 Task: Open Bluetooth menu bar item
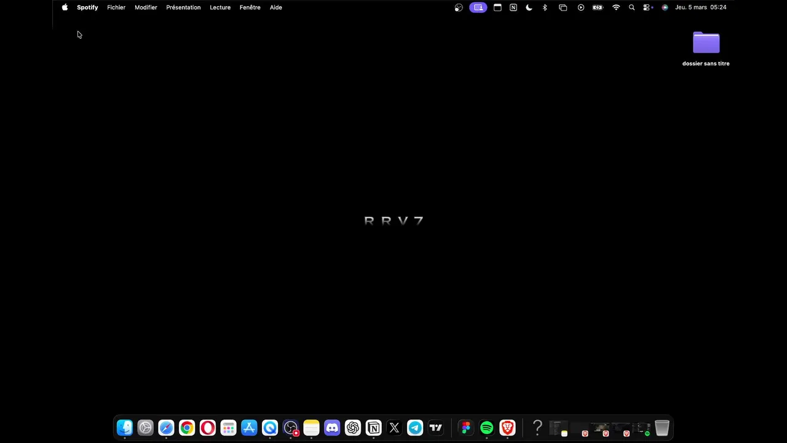[x=545, y=7]
